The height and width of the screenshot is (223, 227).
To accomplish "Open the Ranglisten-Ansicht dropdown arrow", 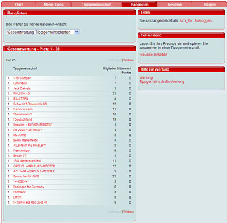I will (x=77, y=32).
